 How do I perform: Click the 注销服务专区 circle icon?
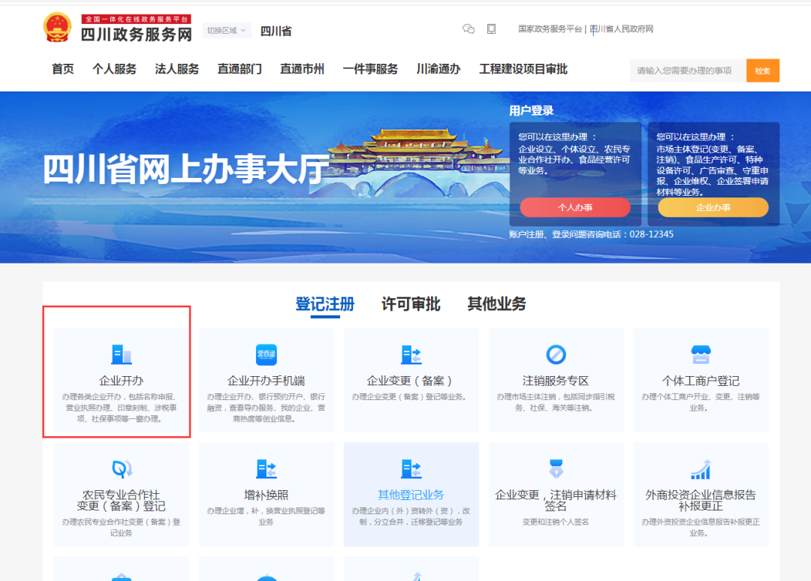[556, 354]
